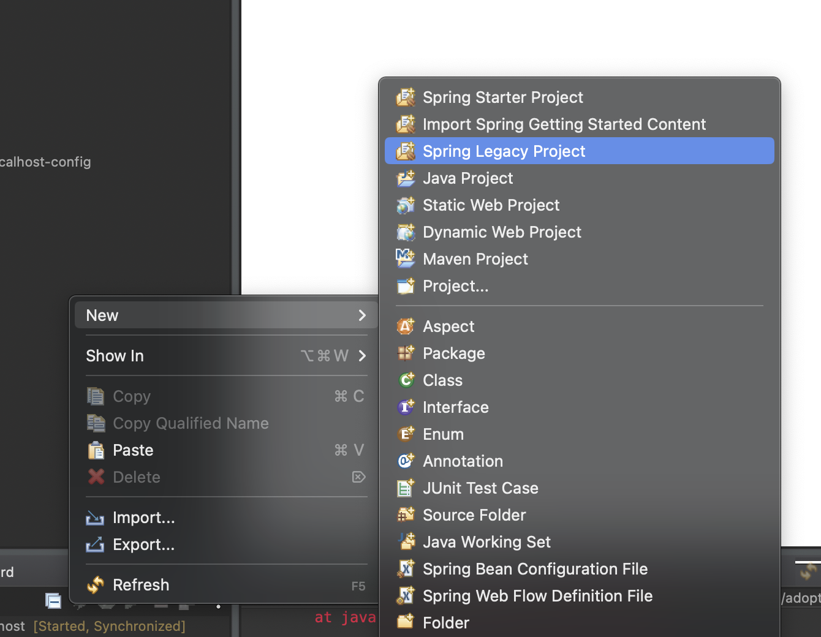Select Spring Legacy Project entry
The image size is (821, 637).
(x=580, y=151)
